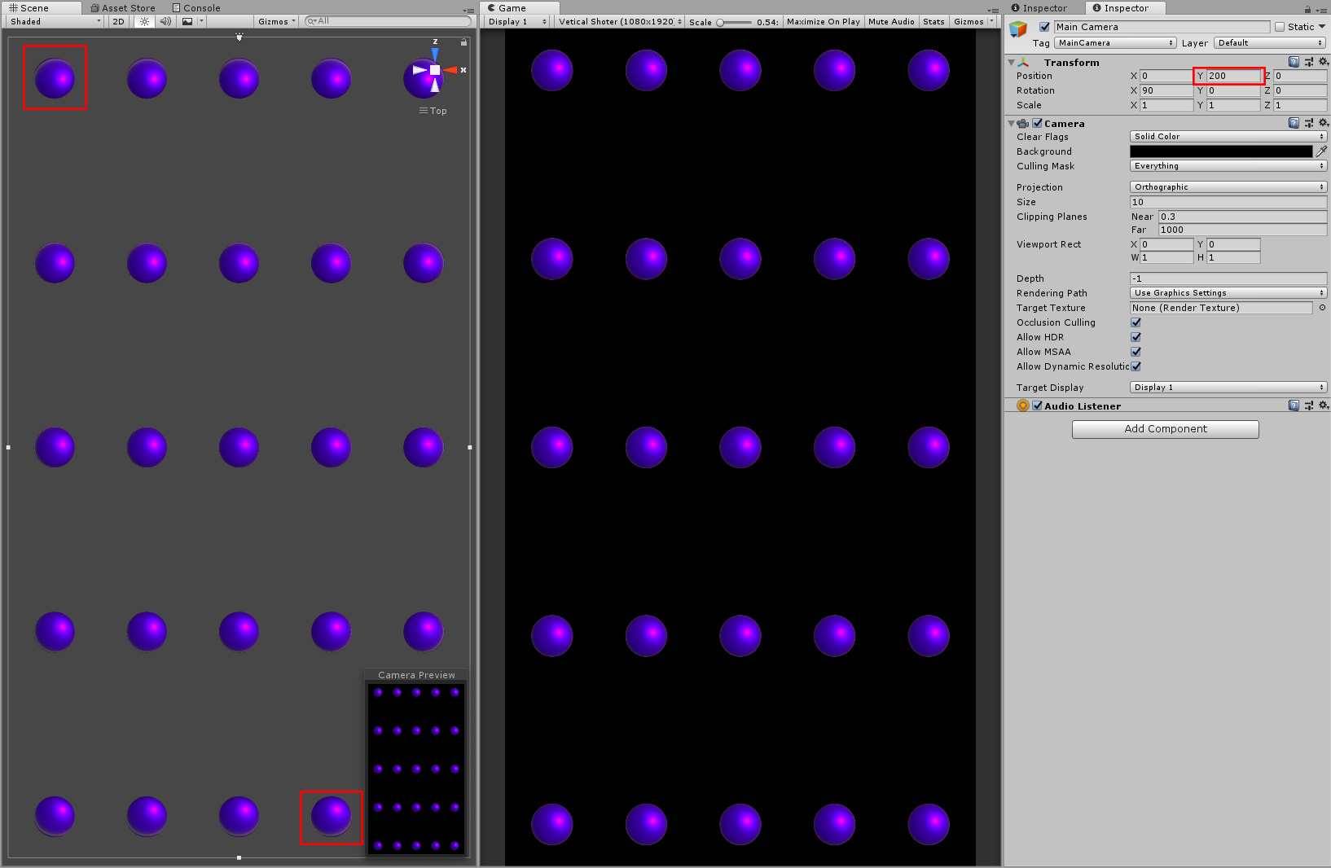Open Vetical Shoter aspect ratio dropdown
Image resolution: width=1331 pixels, height=868 pixels.
(621, 21)
